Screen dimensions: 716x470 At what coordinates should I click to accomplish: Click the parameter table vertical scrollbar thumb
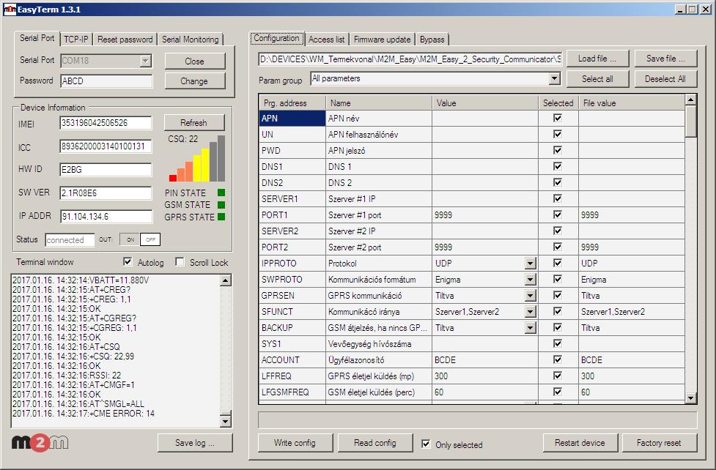point(690,121)
